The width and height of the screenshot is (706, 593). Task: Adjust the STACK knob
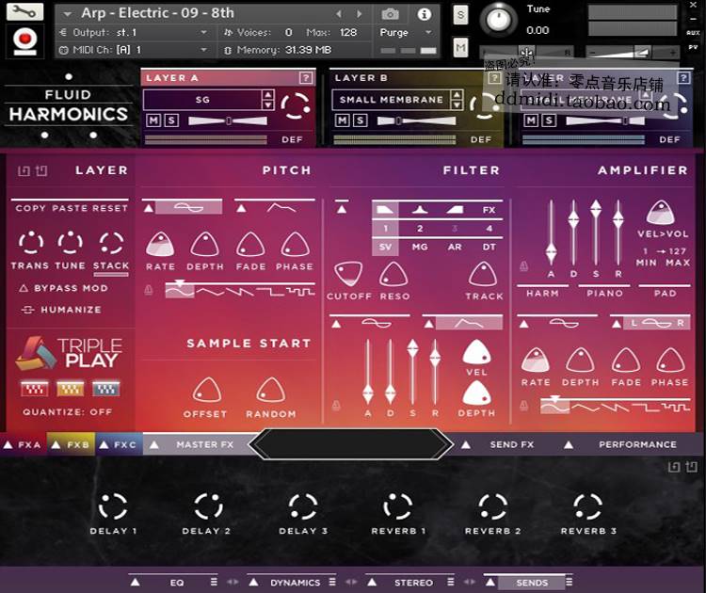111,243
